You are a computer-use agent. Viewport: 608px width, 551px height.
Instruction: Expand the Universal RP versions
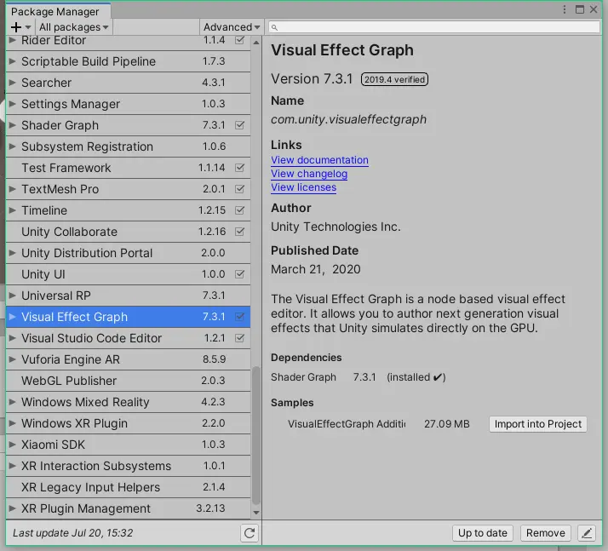point(13,296)
